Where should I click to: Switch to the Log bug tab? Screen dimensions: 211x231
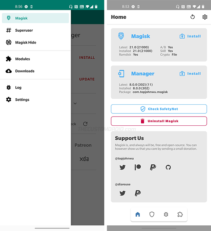166,214
